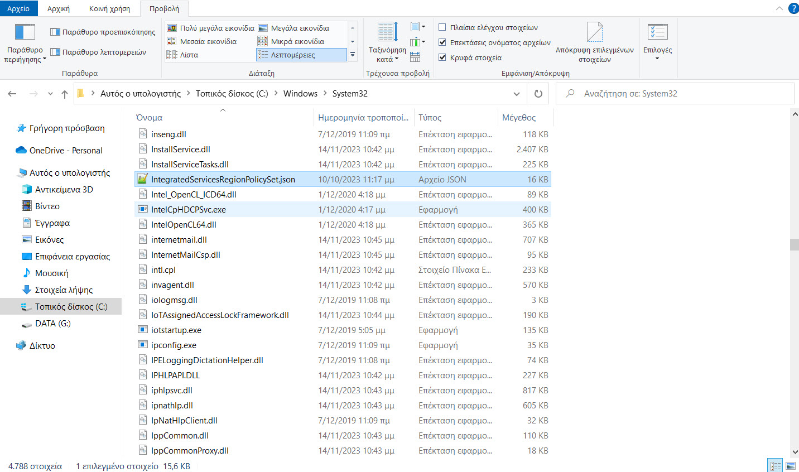Click the Sort by icon (Ταξινόμηση κατά)
799x472 pixels.
point(387,32)
